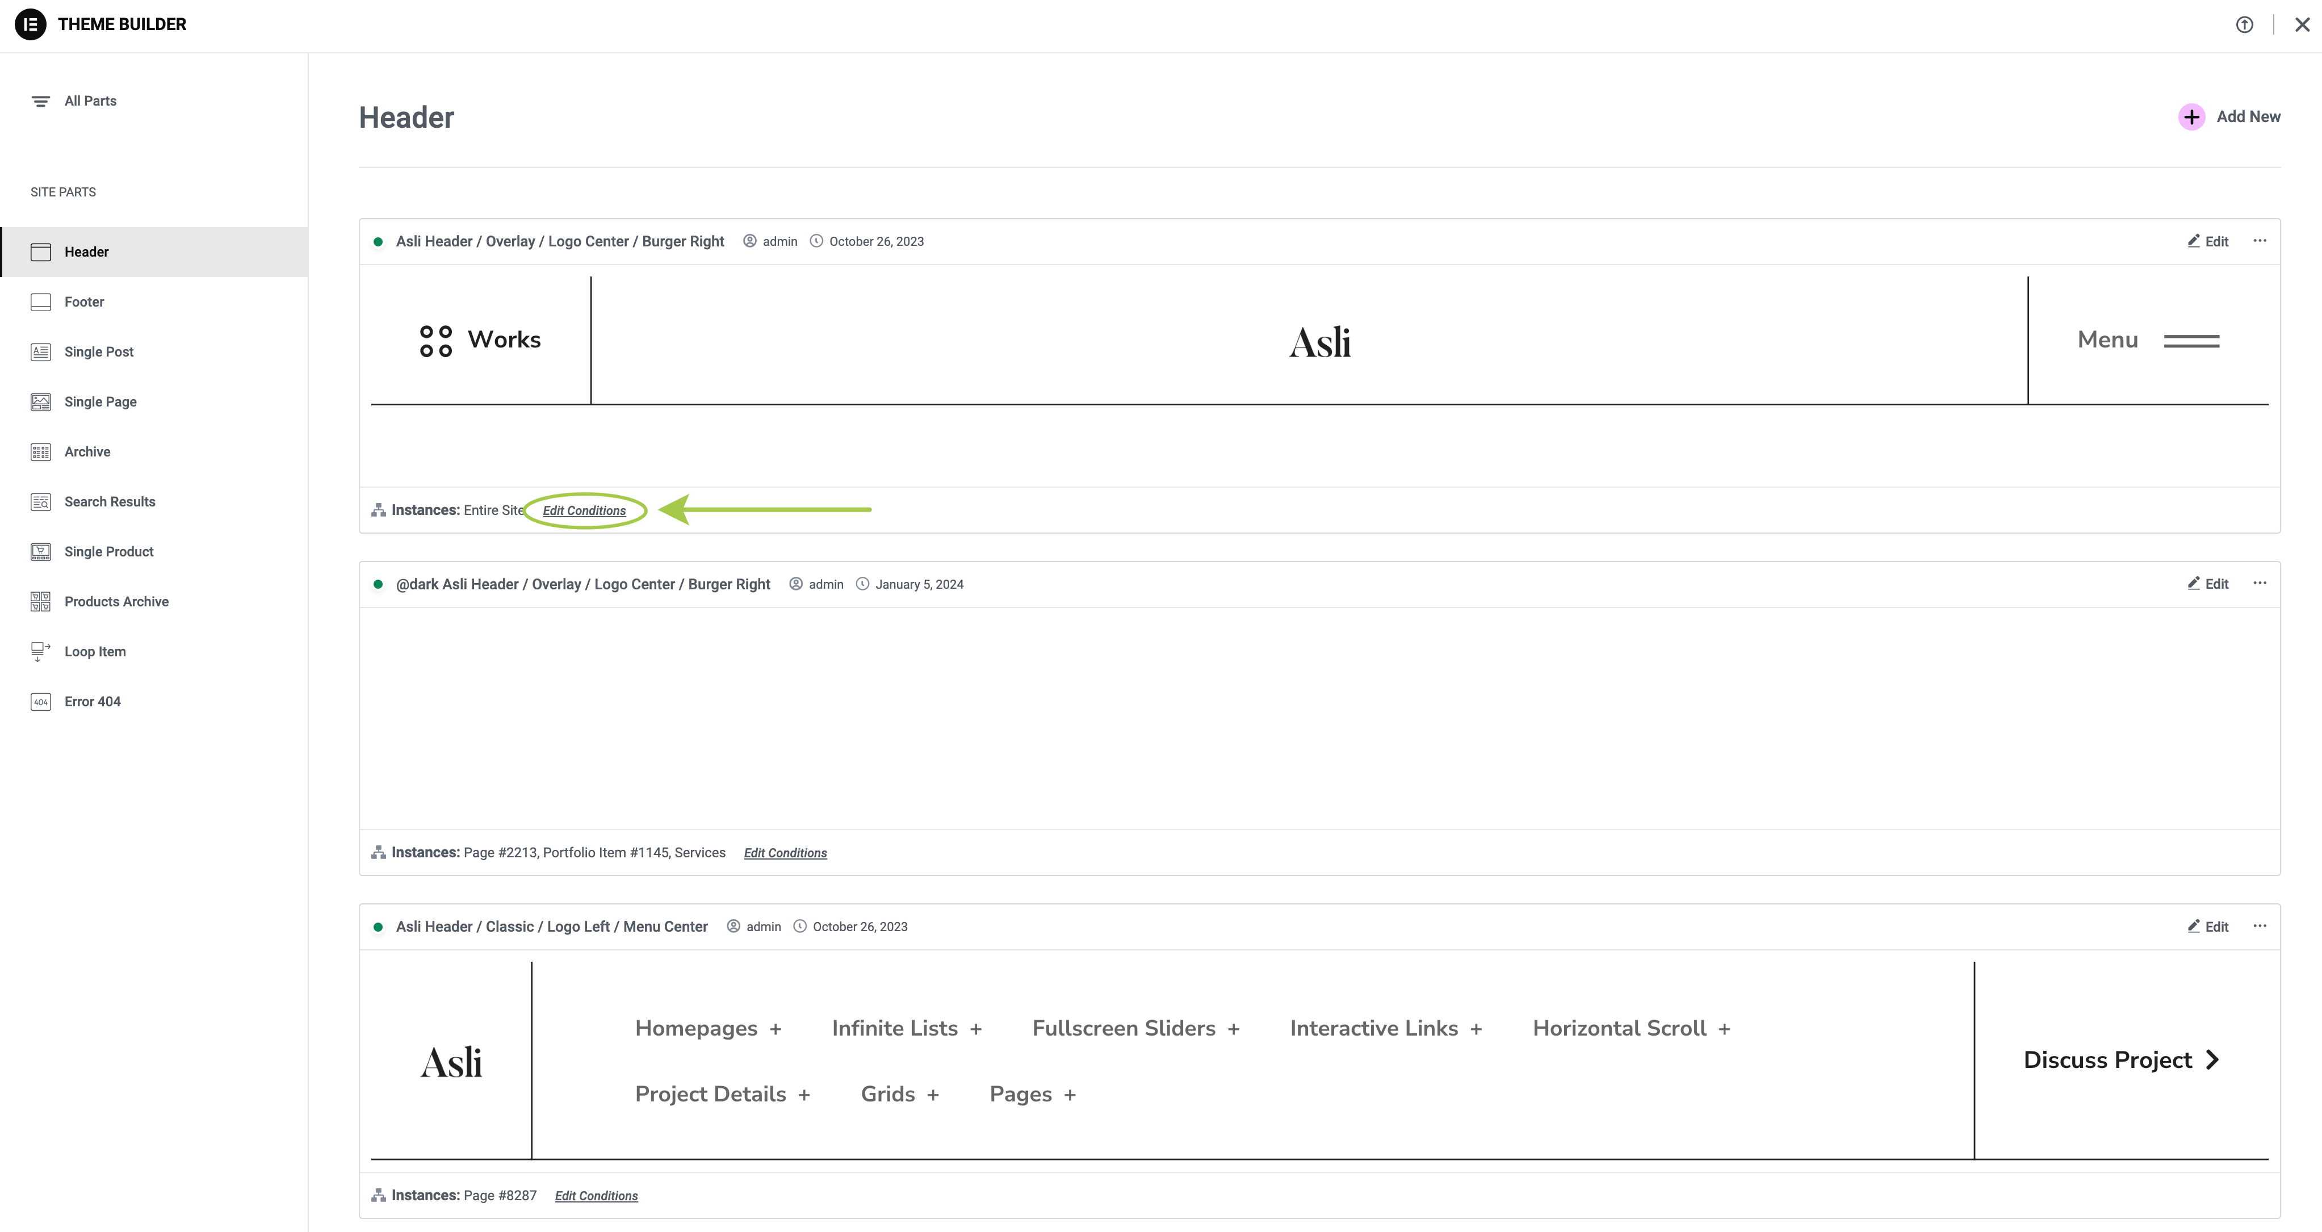This screenshot has height=1232, width=2322.
Task: Edit the @dark Asli Header template
Action: pyautogui.click(x=2208, y=584)
